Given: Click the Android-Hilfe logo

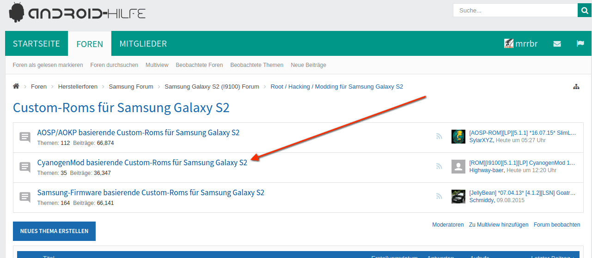Looking at the screenshot, I should pyautogui.click(x=77, y=12).
